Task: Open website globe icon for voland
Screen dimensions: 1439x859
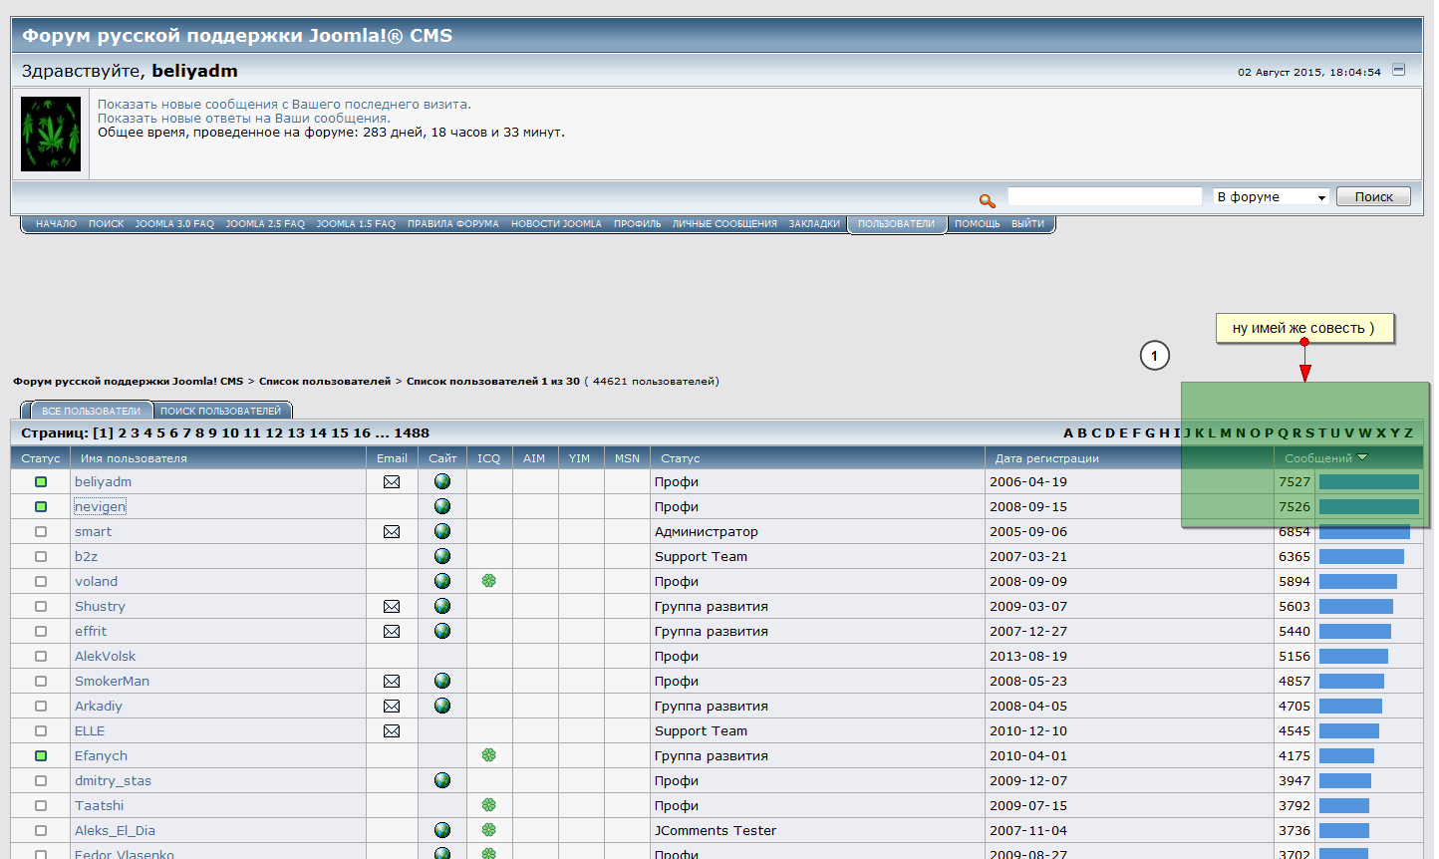Action: click(442, 581)
